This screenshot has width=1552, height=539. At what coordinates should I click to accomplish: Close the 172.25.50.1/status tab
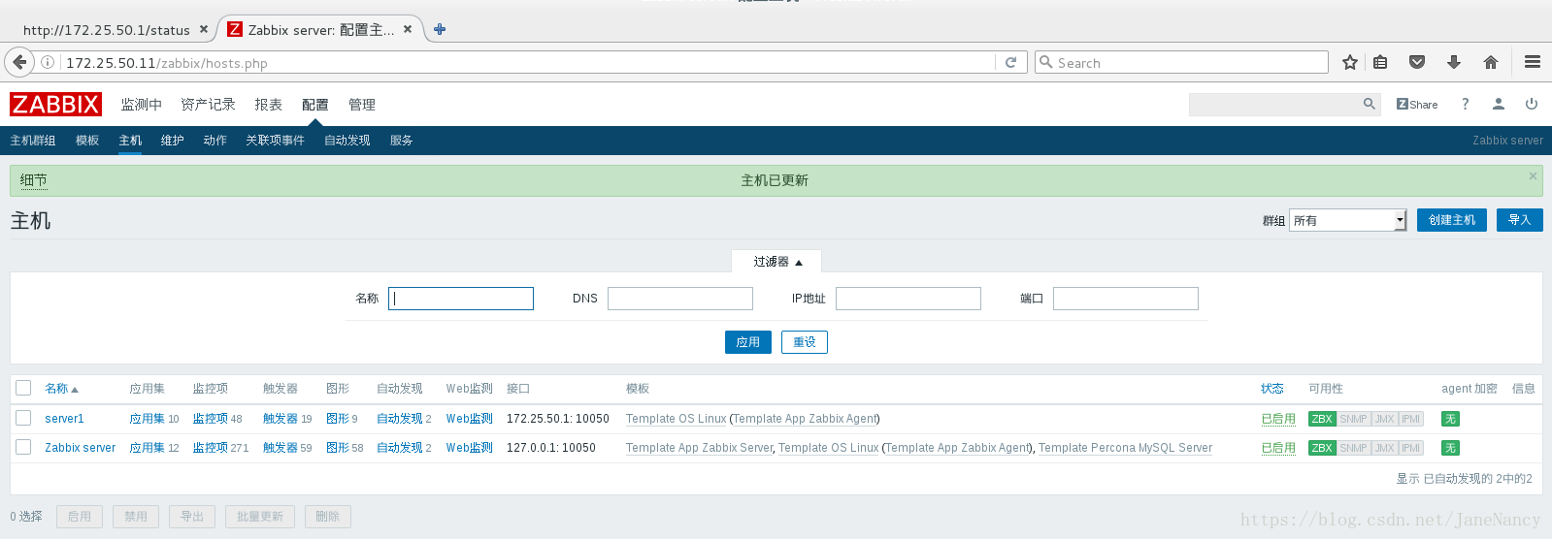204,29
